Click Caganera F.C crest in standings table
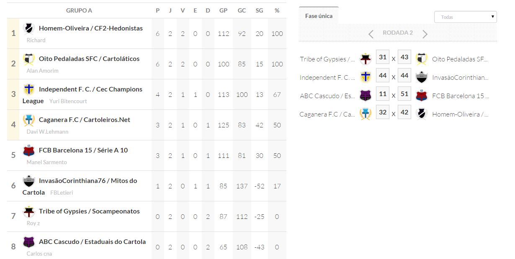 [29, 120]
